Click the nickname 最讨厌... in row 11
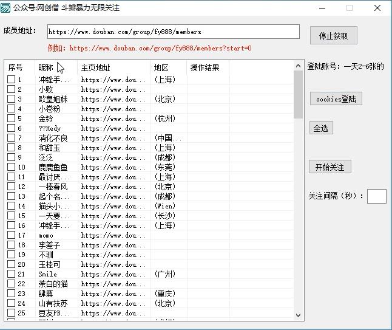This screenshot has height=330, width=392. pyautogui.click(x=54, y=177)
